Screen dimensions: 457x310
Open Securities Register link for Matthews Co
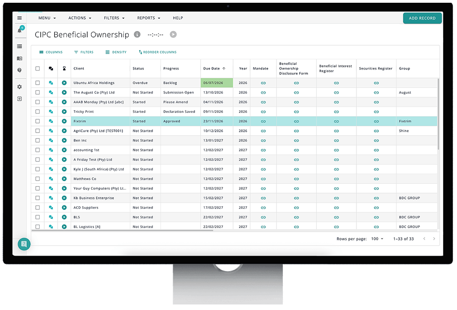[376, 179]
